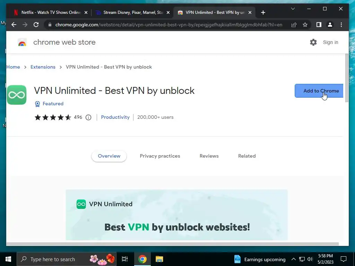Select the Overview tab
The height and width of the screenshot is (266, 355).
point(109,156)
